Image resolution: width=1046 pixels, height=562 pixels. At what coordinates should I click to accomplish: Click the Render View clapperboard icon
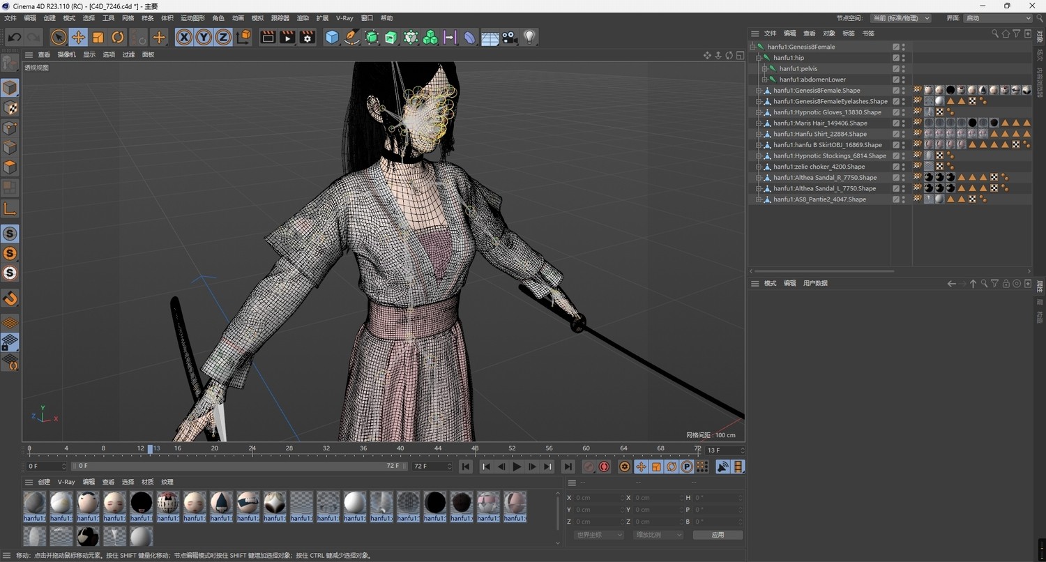[287, 37]
